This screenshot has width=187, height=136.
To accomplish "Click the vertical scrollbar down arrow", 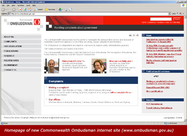I will [x=185, y=120].
